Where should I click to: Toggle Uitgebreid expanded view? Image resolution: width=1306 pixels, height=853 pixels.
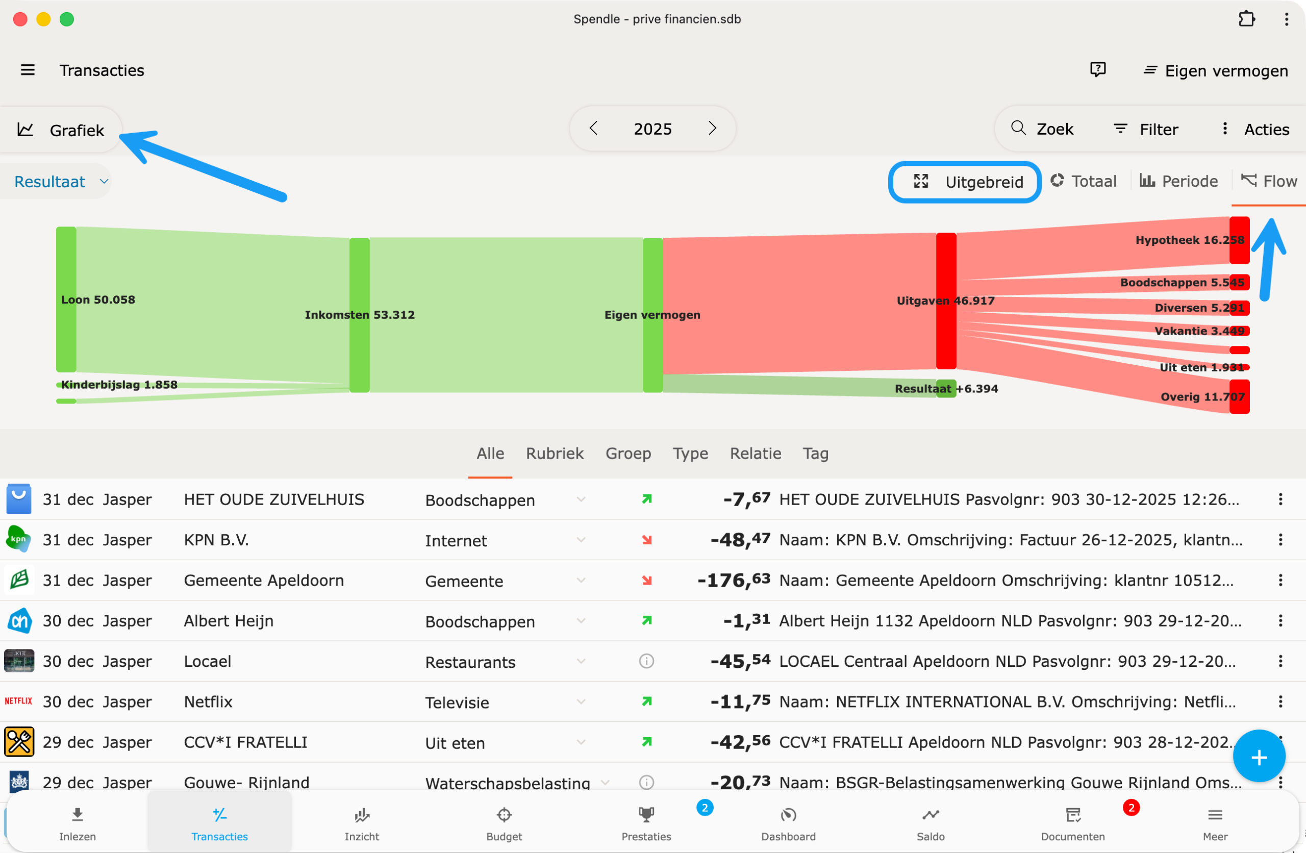click(x=964, y=182)
